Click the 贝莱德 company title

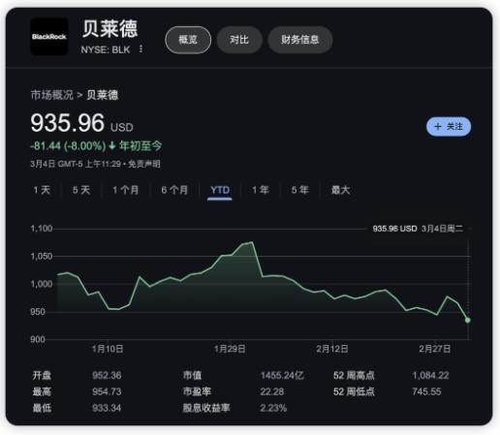(x=109, y=29)
